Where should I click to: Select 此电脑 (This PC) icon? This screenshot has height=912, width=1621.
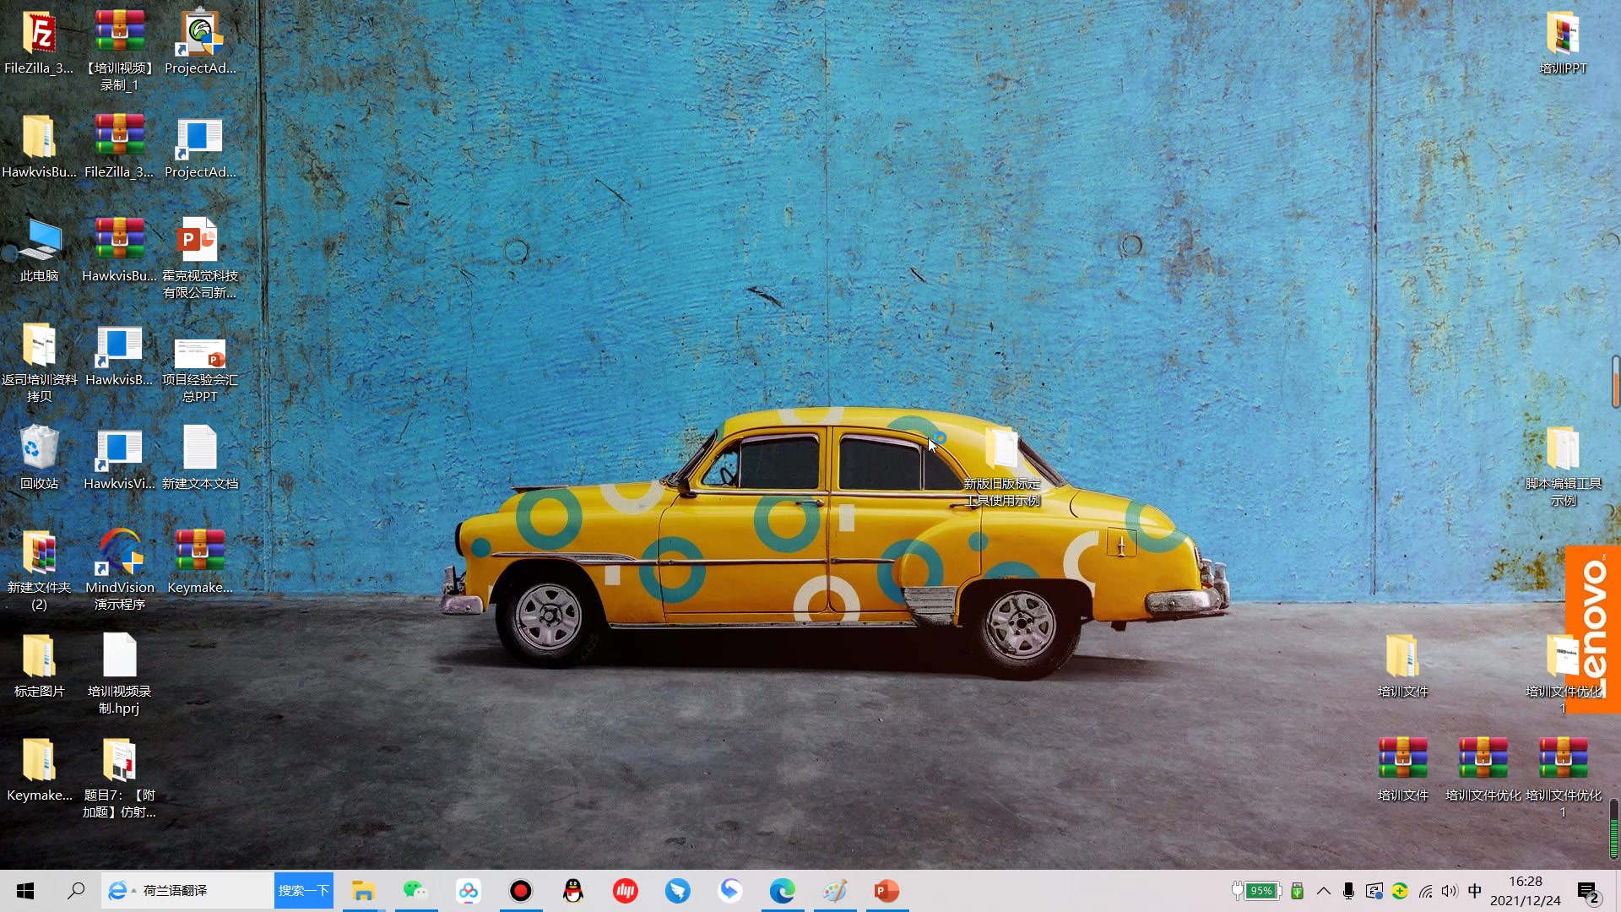39,242
